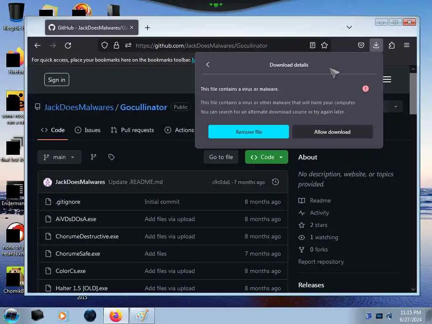Open Gocullinator repository link
This screenshot has height=324, width=432.
click(143, 107)
